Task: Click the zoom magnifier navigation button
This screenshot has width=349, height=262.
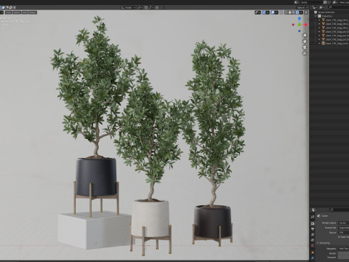Action: (x=305, y=36)
